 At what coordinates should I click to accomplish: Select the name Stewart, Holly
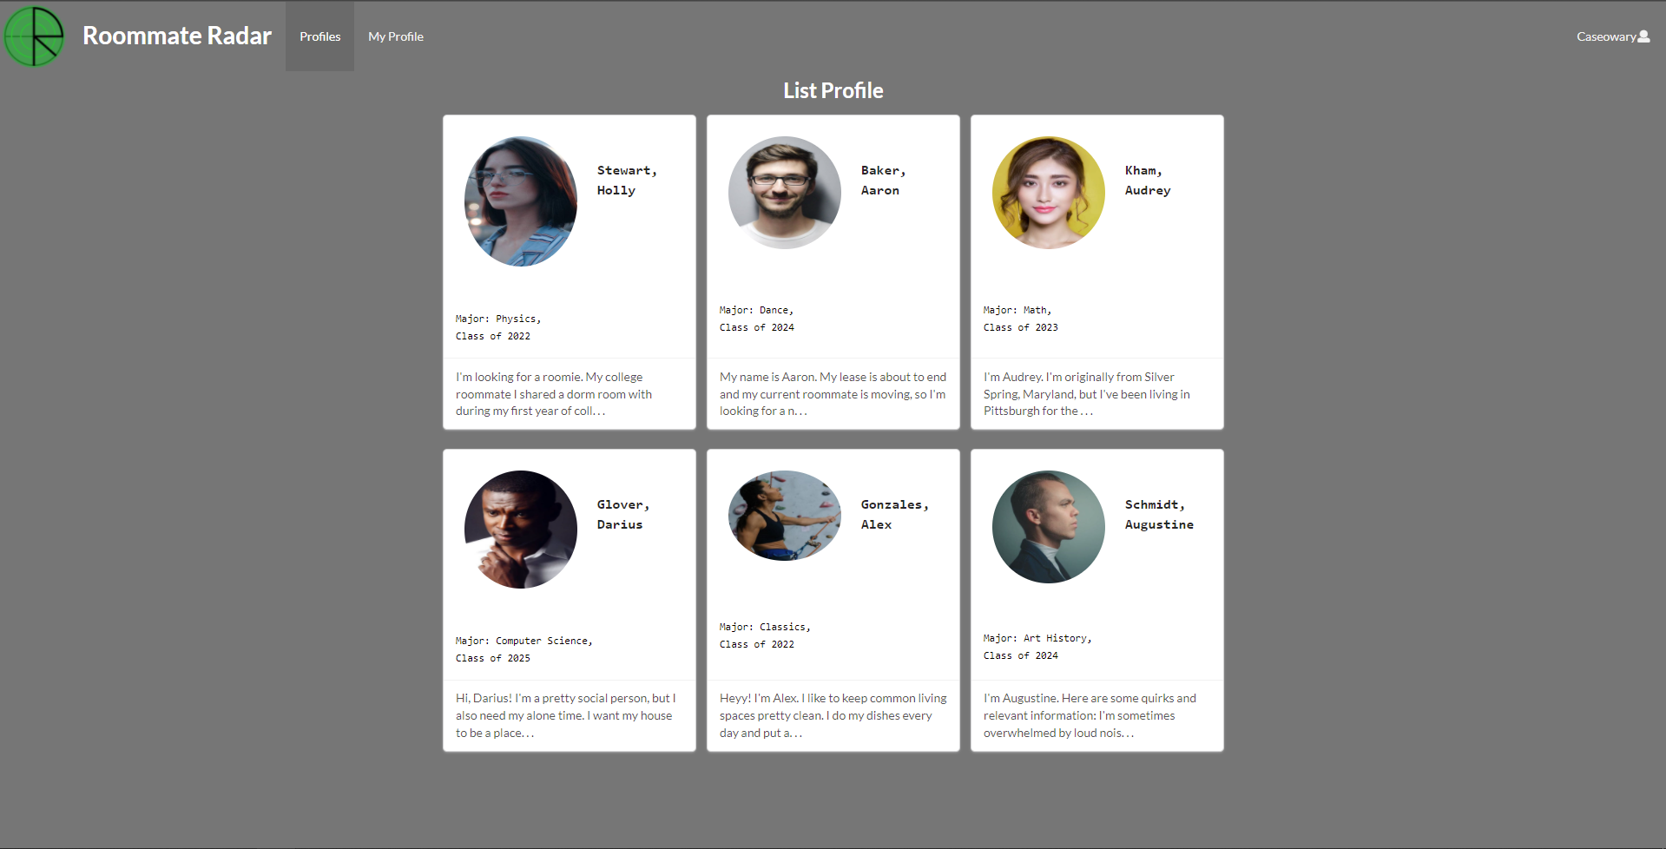point(627,181)
